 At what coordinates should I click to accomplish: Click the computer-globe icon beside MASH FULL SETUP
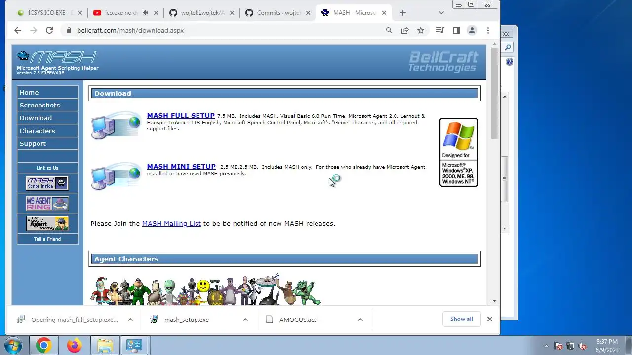click(116, 126)
